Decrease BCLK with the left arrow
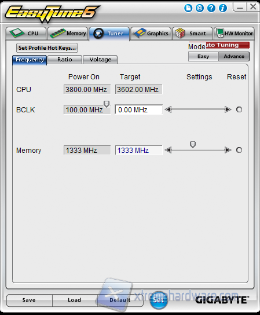The height and width of the screenshot is (315, 260). point(168,109)
